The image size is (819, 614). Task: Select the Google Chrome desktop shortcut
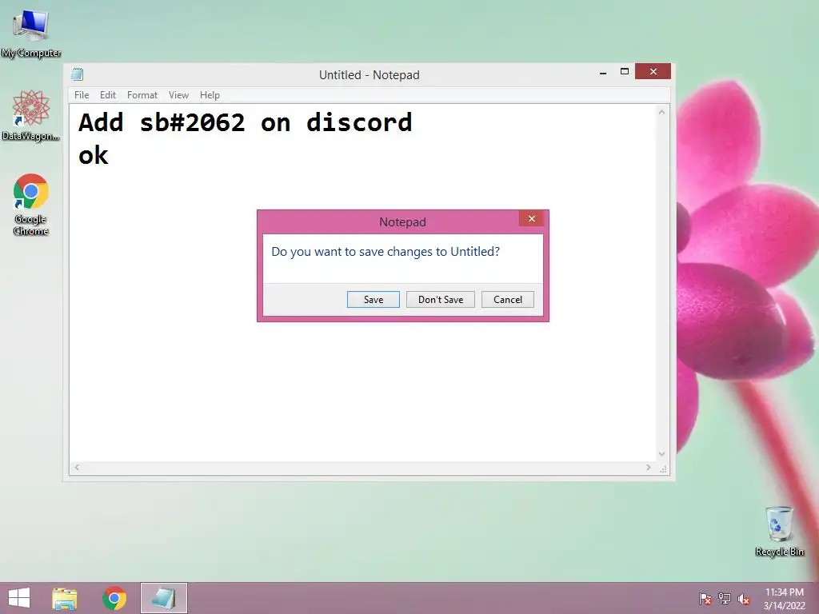pyautogui.click(x=31, y=204)
